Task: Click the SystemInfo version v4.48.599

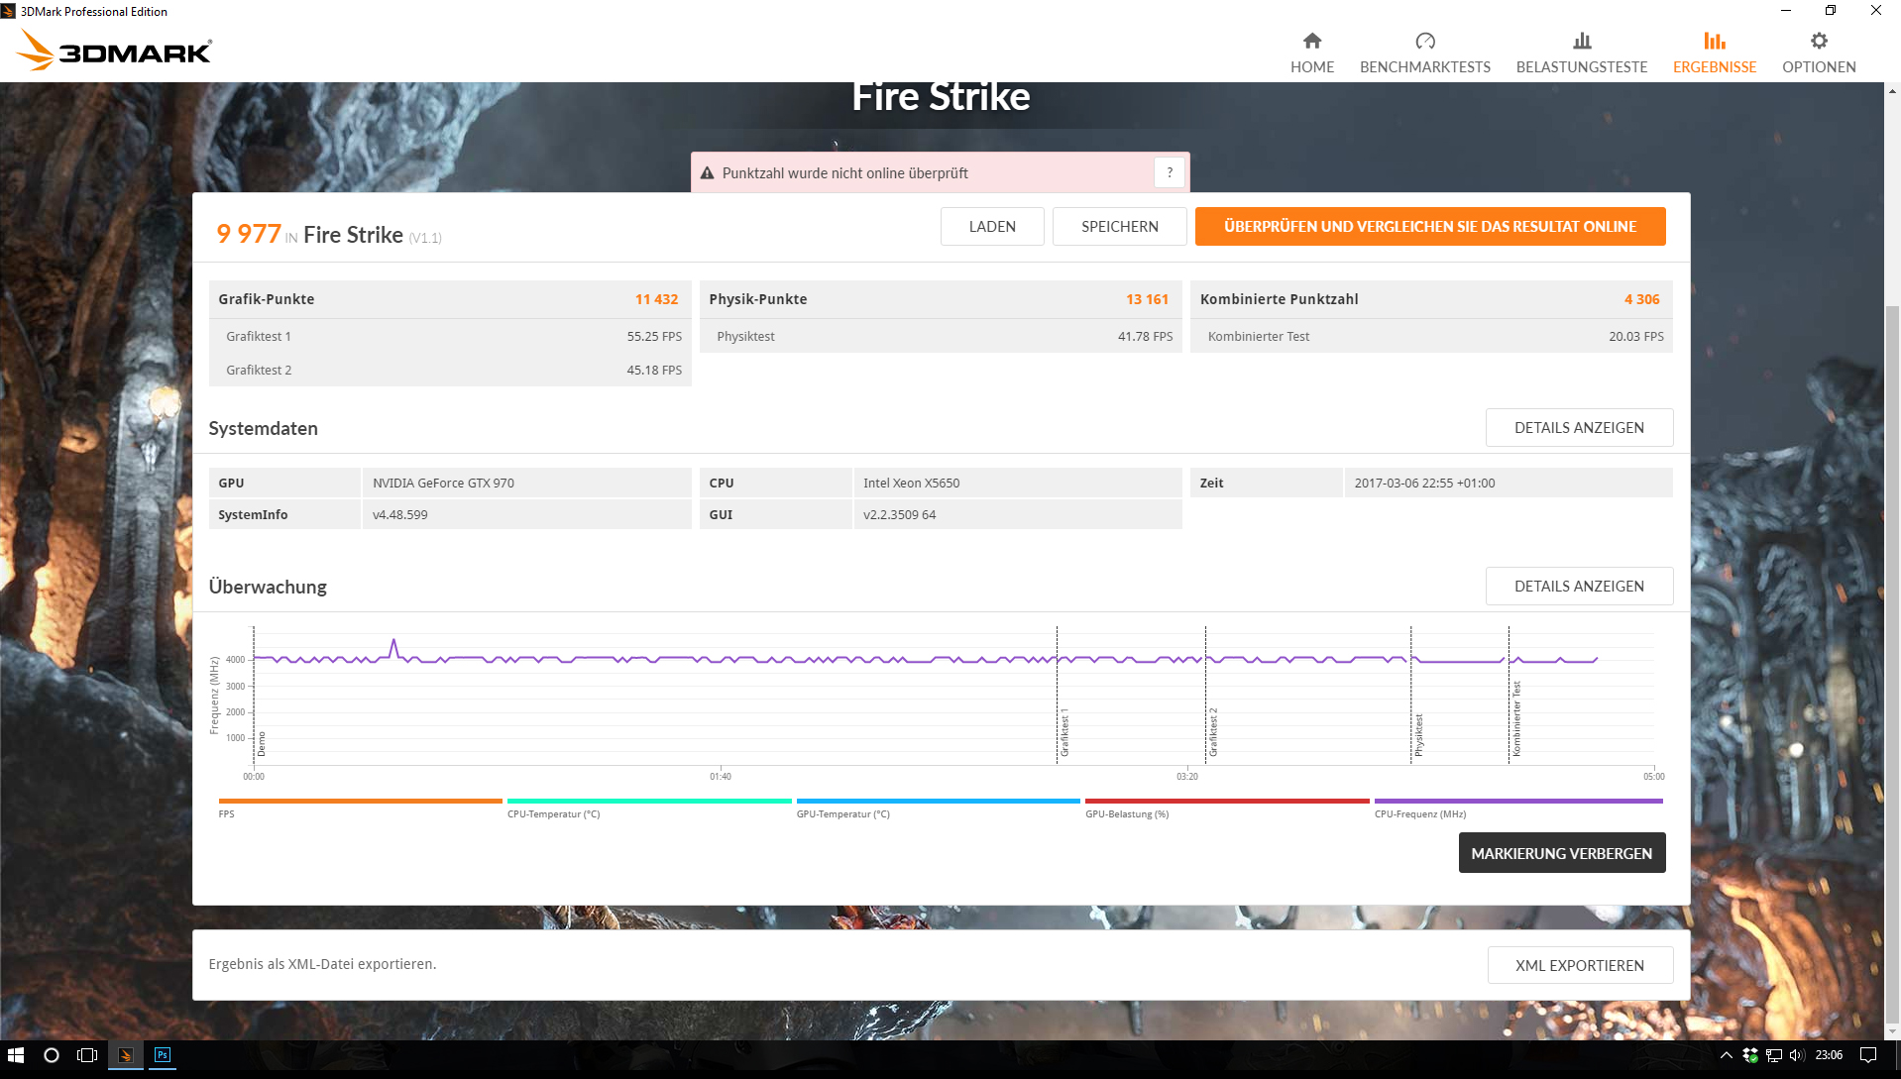Action: click(x=399, y=515)
